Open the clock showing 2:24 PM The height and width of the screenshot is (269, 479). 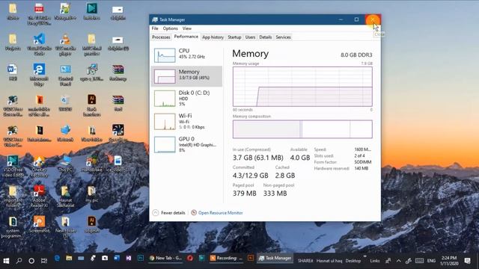click(x=449, y=261)
